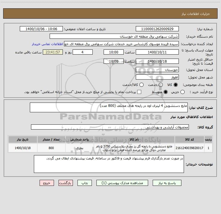This screenshot has height=214, width=221.
Task: Click the واحد شمارش column header
Action: click(x=80, y=139)
